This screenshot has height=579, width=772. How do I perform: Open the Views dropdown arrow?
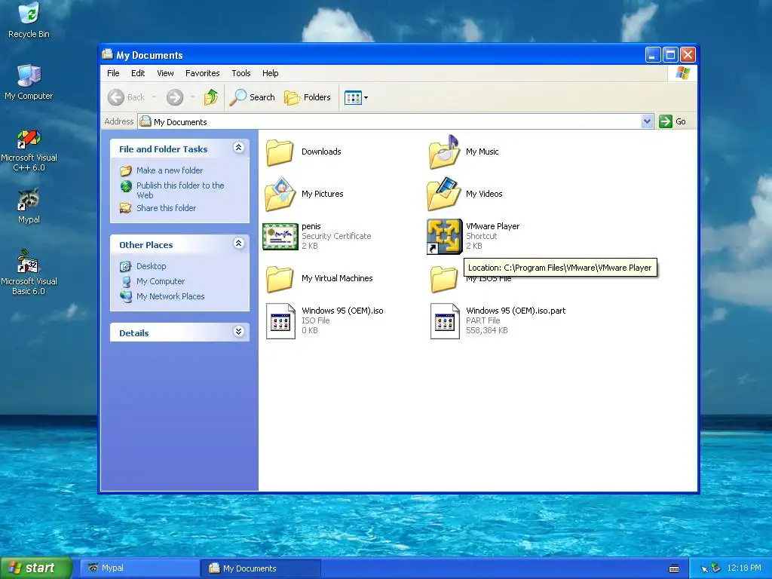coord(366,97)
